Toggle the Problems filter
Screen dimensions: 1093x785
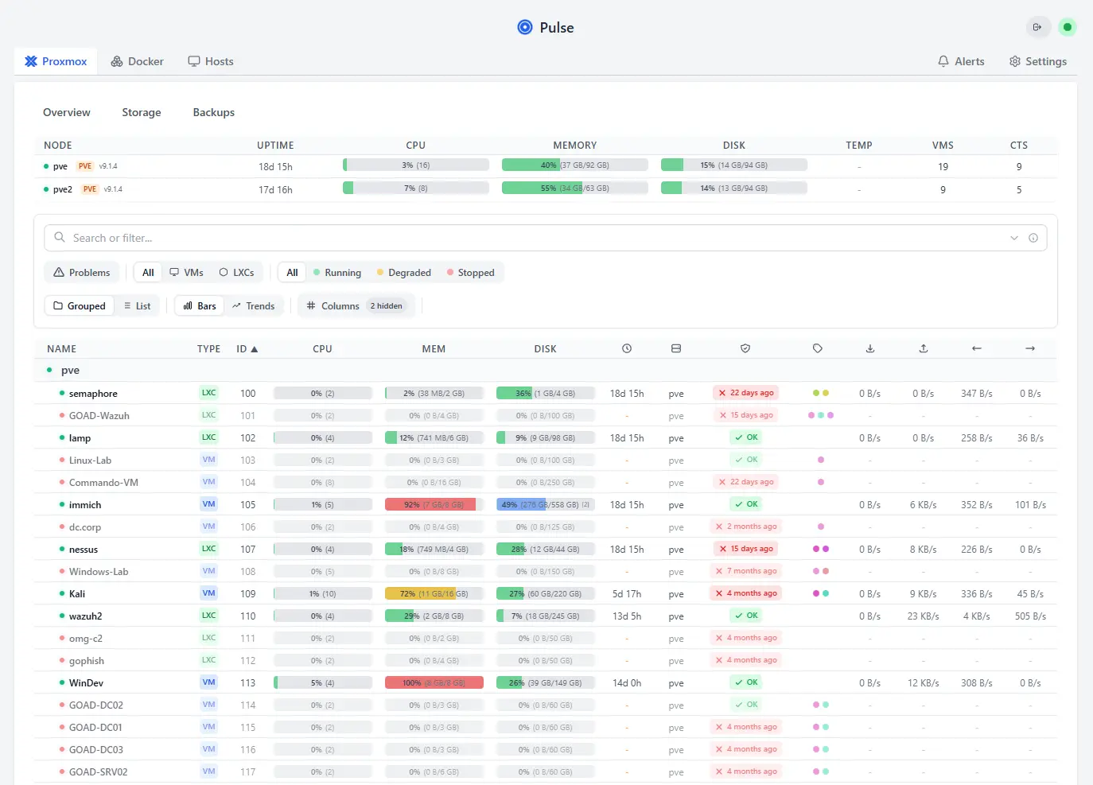(82, 273)
